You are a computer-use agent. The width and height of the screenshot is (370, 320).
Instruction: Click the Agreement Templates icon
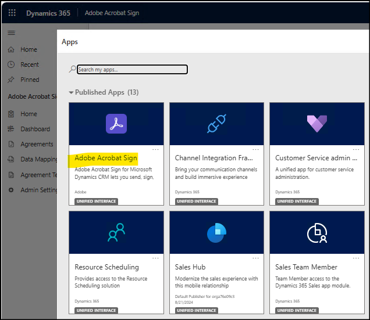click(11, 175)
